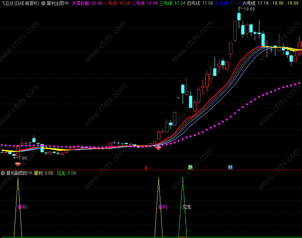
Task: Click the red diamond signal near 7.80
Action: click(18, 164)
